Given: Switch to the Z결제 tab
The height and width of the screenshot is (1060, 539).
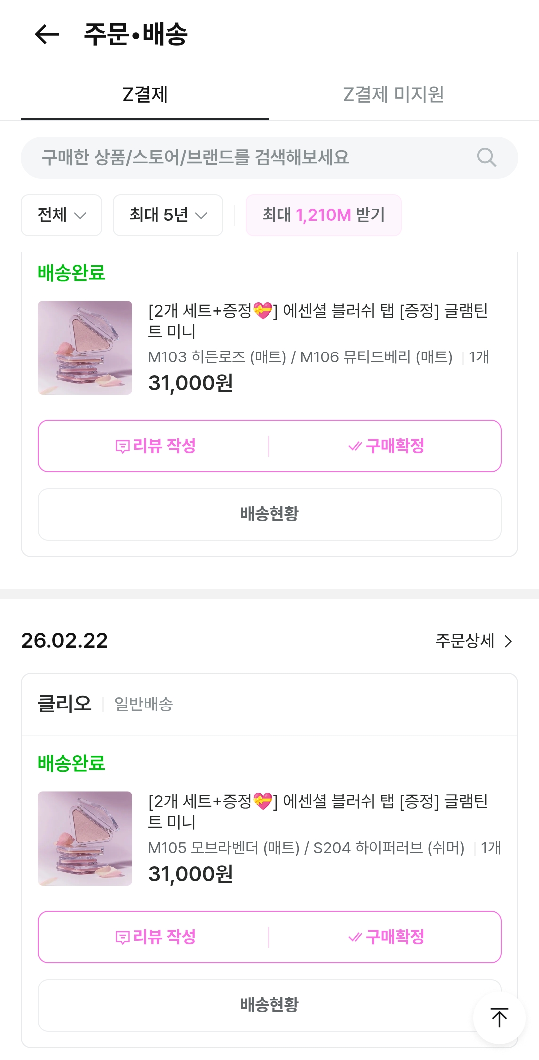Looking at the screenshot, I should point(145,94).
